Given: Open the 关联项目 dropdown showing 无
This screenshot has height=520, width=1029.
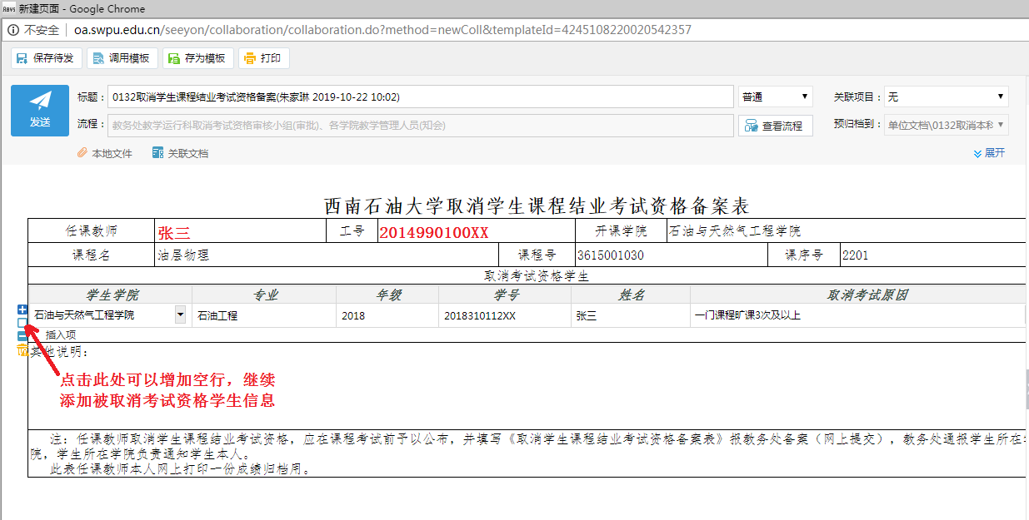Looking at the screenshot, I should click(946, 97).
